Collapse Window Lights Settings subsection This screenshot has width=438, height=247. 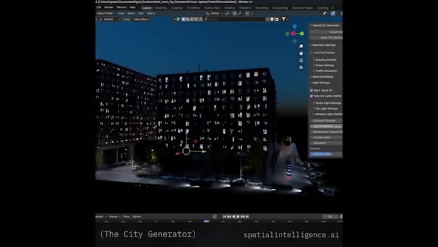tap(328, 114)
